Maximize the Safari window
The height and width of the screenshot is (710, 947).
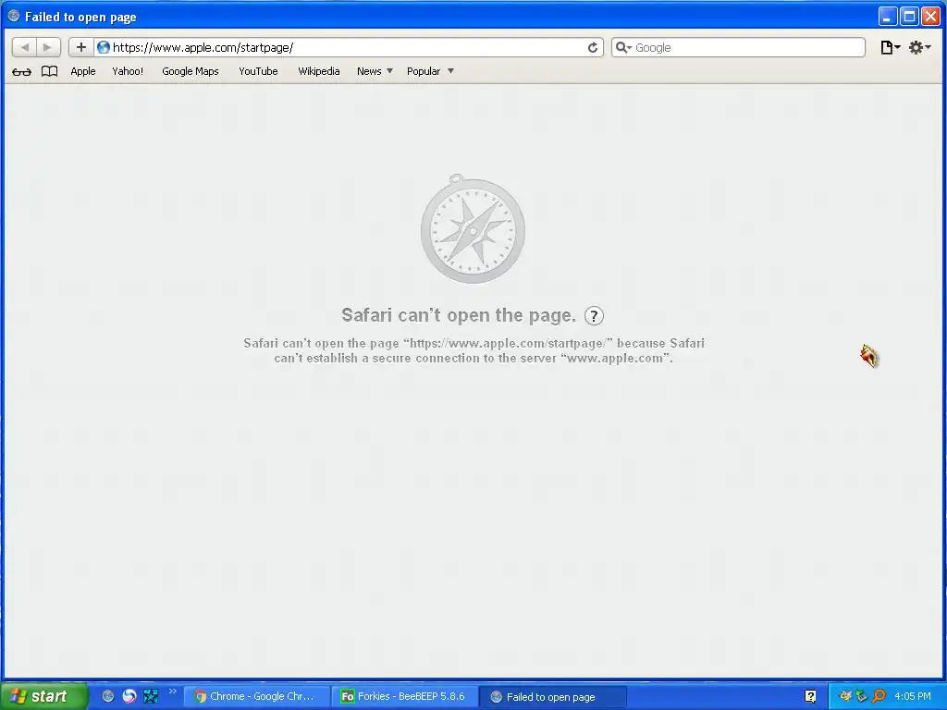pyautogui.click(x=909, y=17)
